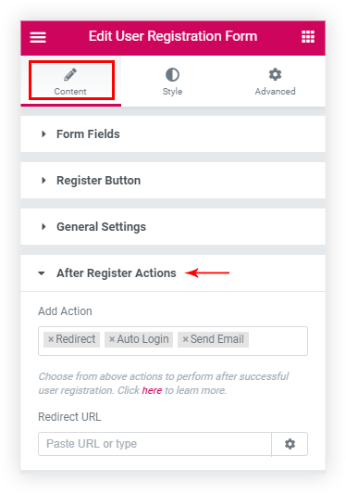This screenshot has height=494, width=346.
Task: Expand the Register Button section
Action: click(173, 181)
